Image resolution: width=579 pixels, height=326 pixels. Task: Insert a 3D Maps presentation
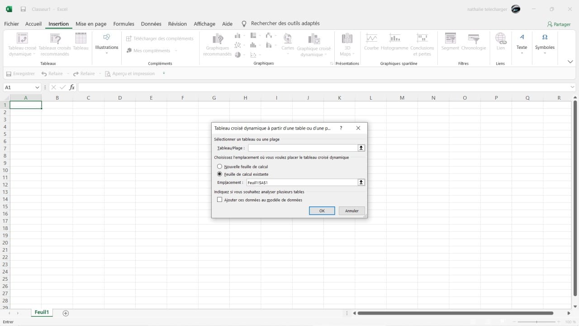pyautogui.click(x=346, y=44)
